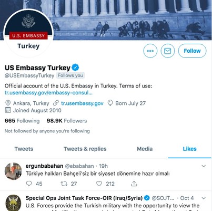The height and width of the screenshot is (211, 212).
Task: Click the blue verified badge beside US Embassy Turkey
Action: tap(75, 68)
